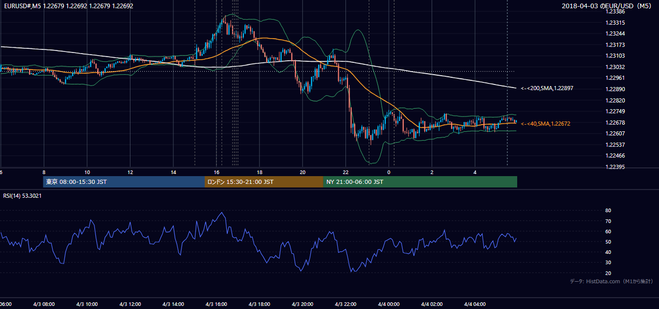Click price axis value 1.22820
659x309 pixels.
pyautogui.click(x=616, y=100)
